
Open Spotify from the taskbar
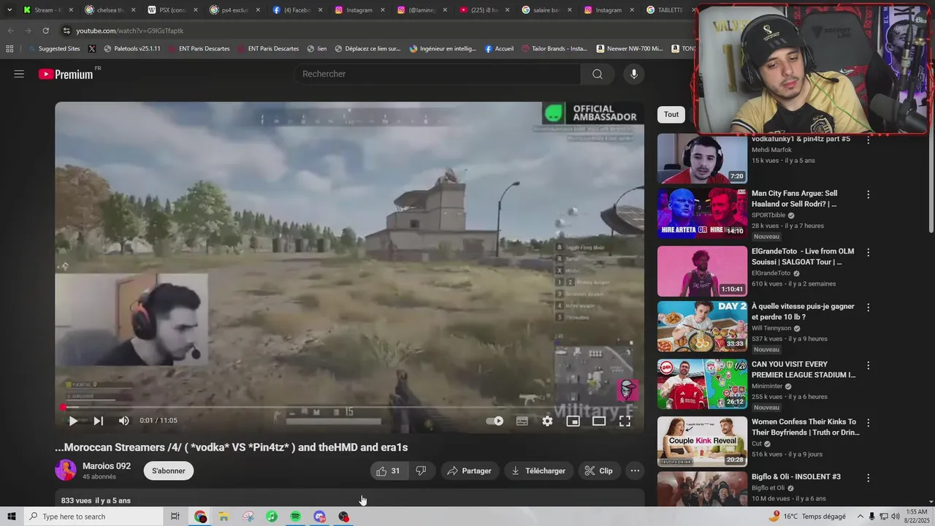(296, 517)
